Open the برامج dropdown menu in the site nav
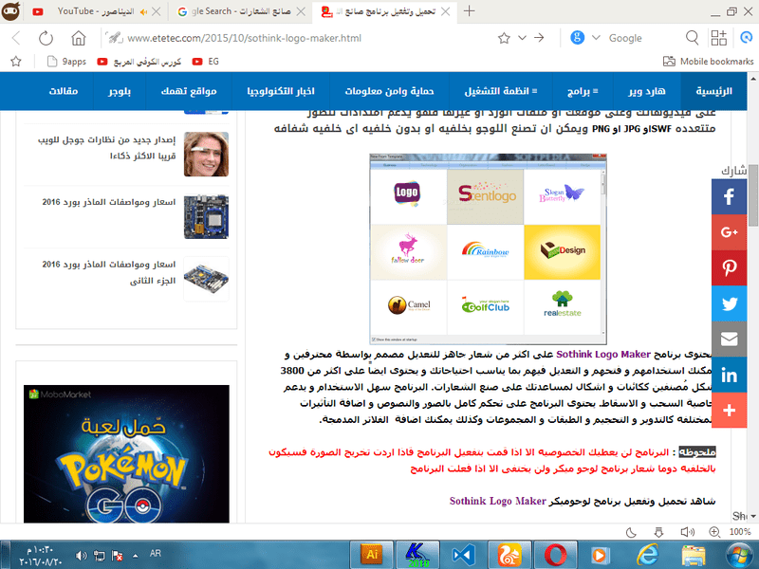Screen dimensions: 759x569 coord(583,91)
